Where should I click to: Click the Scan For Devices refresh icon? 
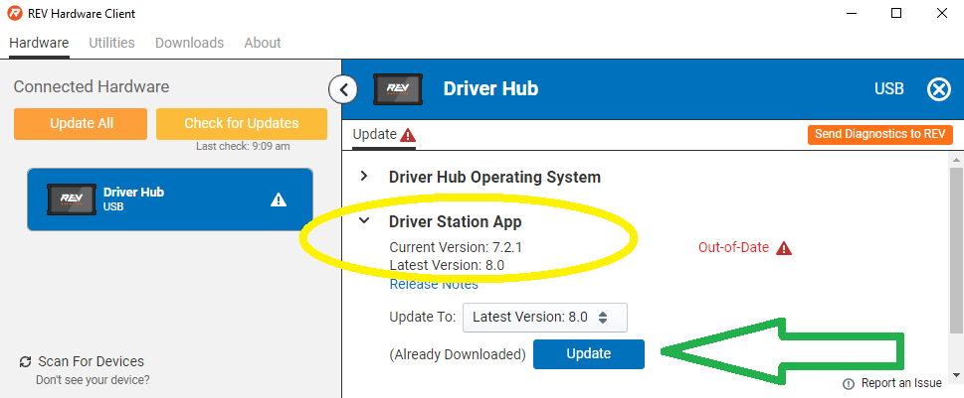coord(25,362)
